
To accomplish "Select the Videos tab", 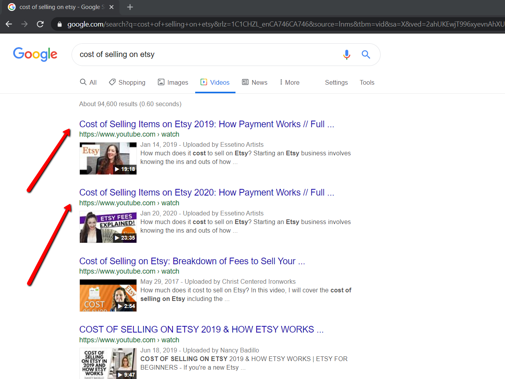I will pyautogui.click(x=215, y=82).
